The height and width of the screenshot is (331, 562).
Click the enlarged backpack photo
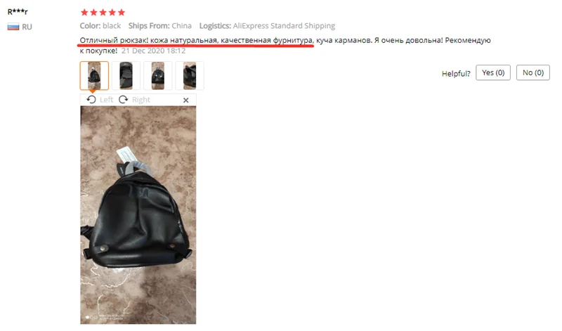click(138, 215)
